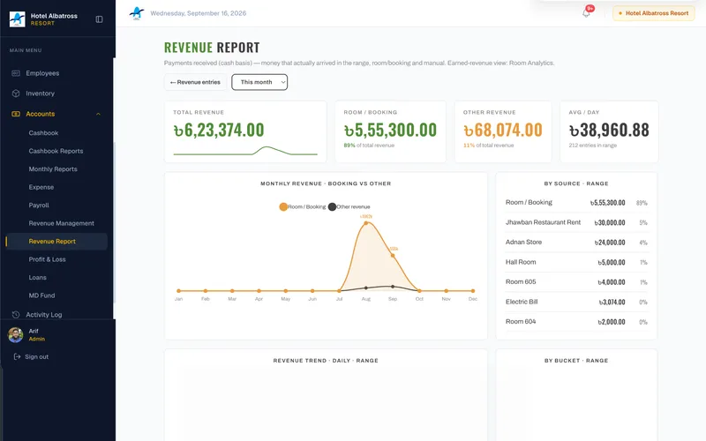706x441 pixels.
Task: Click the Avg / Day ৳38,960.88 card
Action: click(x=609, y=131)
